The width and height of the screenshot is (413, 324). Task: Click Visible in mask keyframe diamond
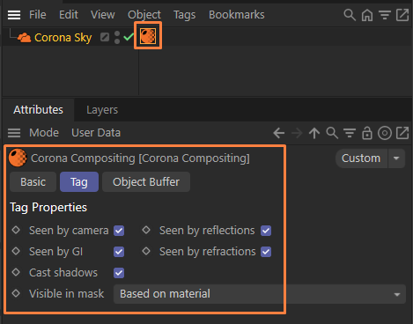[x=16, y=293]
